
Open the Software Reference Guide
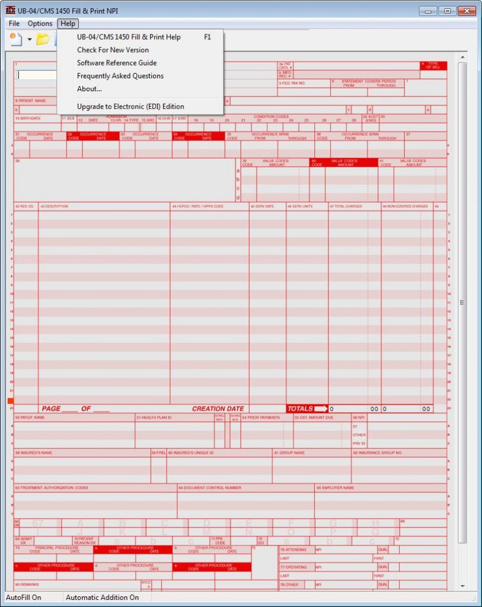click(140, 63)
